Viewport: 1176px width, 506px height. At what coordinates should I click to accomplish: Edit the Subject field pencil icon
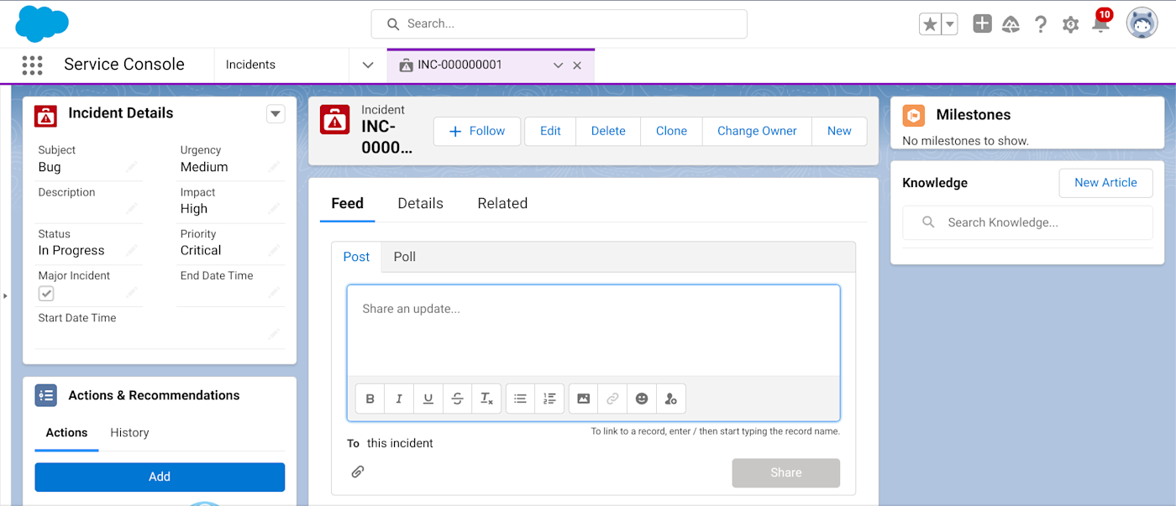pyautogui.click(x=132, y=167)
